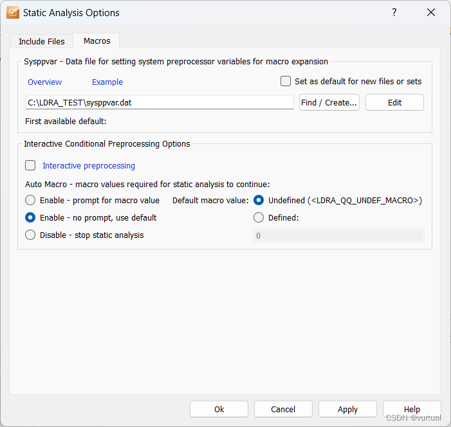Open the Overview link

pyautogui.click(x=44, y=82)
